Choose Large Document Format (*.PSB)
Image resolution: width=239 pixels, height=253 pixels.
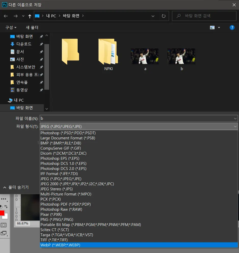(139, 138)
